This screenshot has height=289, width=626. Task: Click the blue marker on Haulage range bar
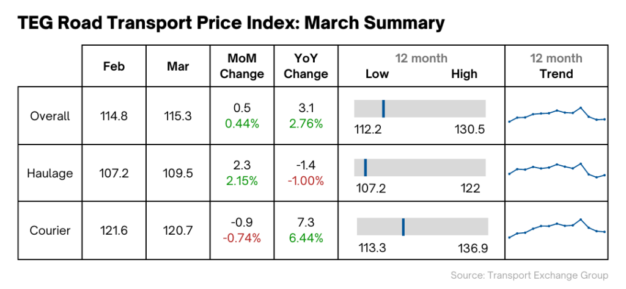pos(366,168)
